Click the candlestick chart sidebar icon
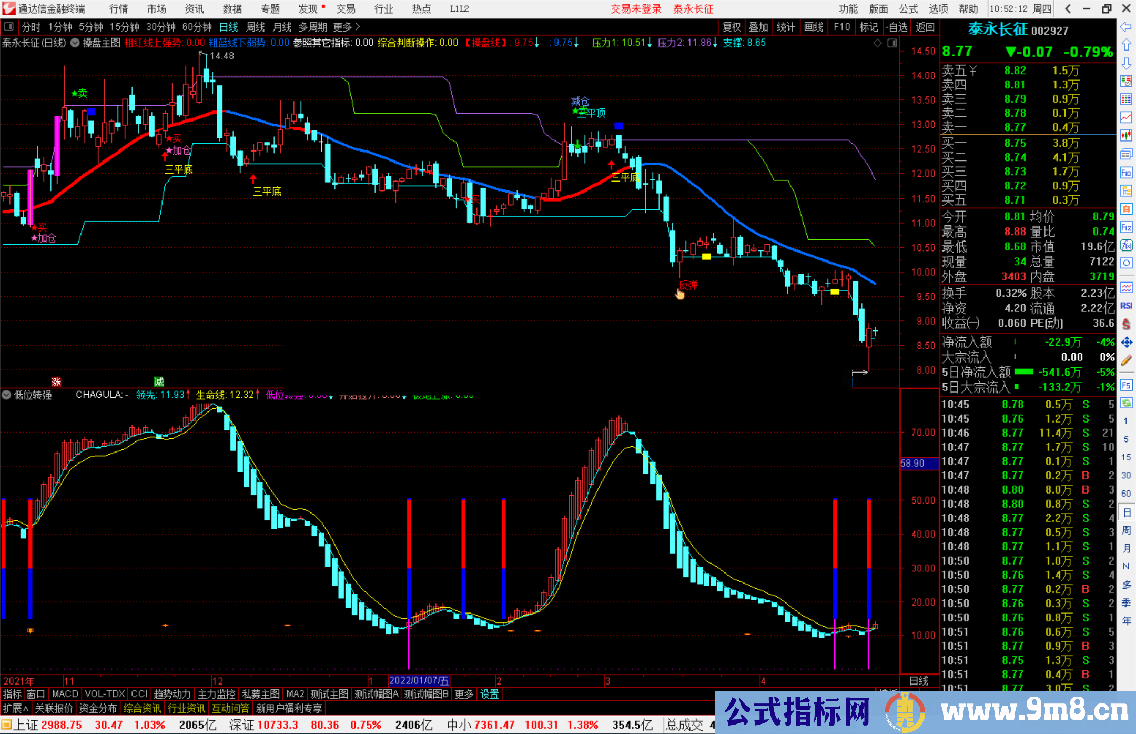This screenshot has width=1136, height=734. tap(1126, 135)
